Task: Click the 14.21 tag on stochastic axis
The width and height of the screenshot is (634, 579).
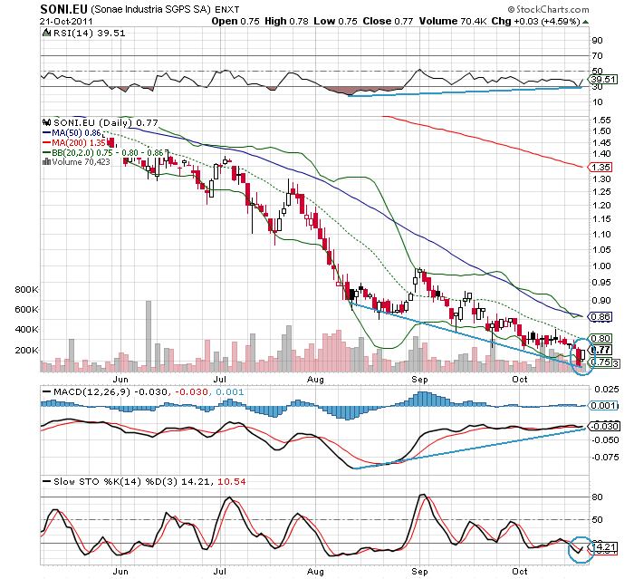Action: 604,548
